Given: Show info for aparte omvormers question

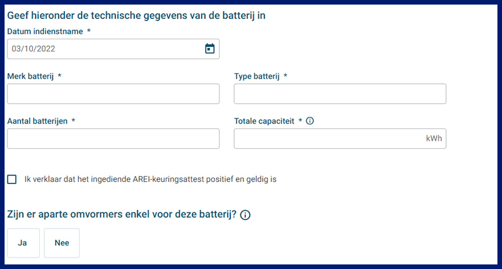Looking at the screenshot, I should [246, 215].
